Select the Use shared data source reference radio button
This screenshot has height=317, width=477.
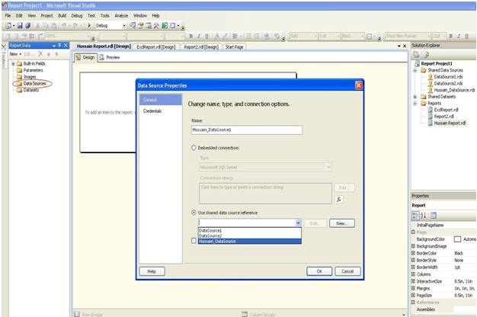coord(194,213)
